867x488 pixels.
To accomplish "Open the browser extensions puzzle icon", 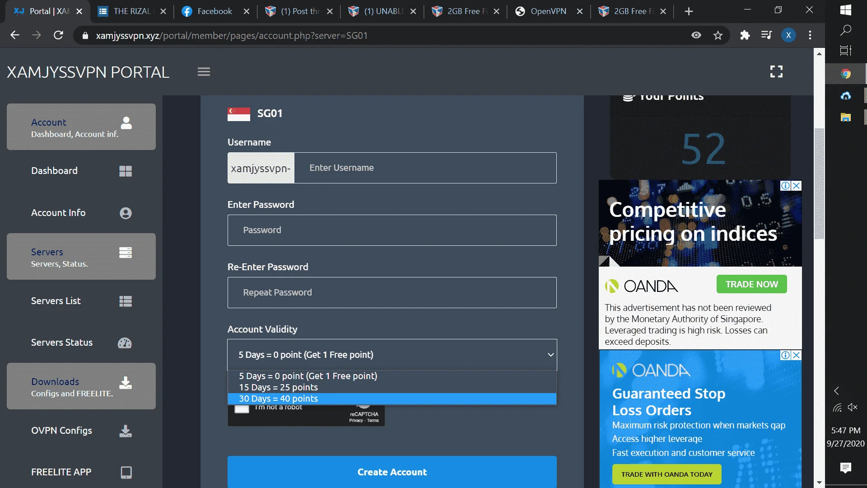I will coord(745,35).
